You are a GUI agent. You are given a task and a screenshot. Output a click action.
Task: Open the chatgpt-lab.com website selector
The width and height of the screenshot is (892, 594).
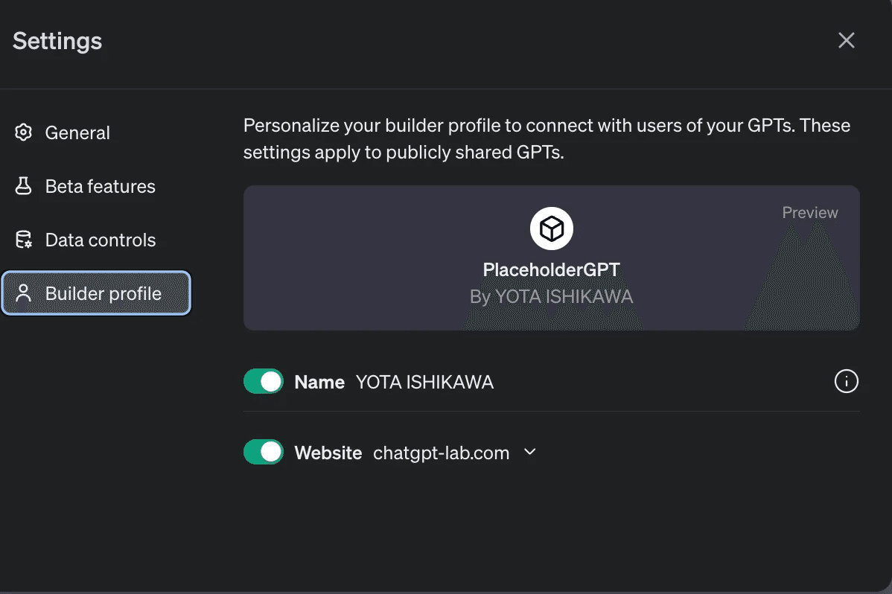point(441,453)
